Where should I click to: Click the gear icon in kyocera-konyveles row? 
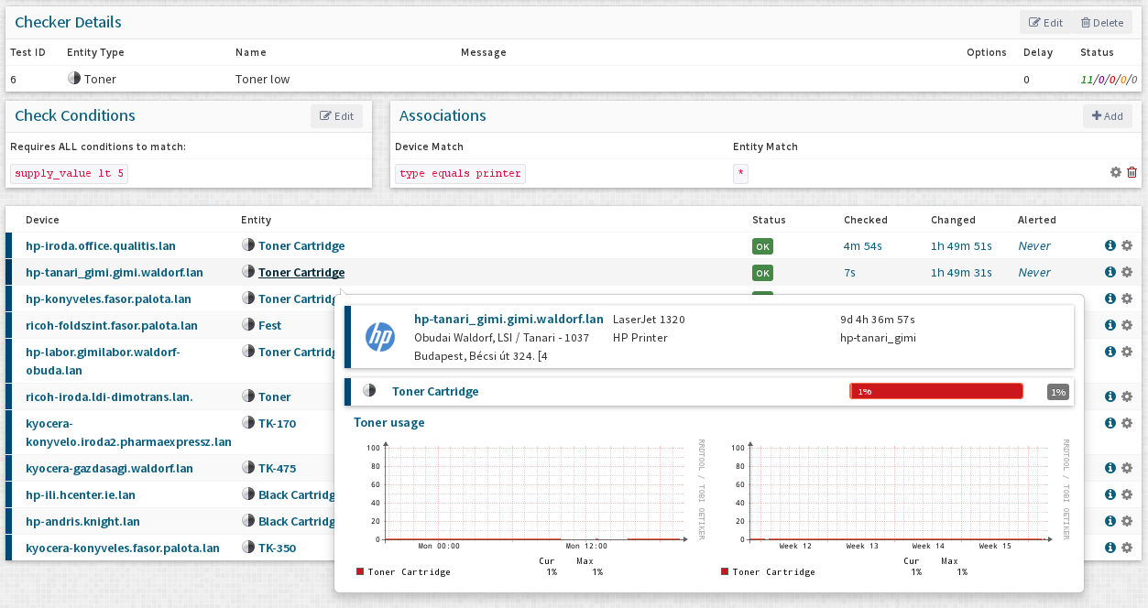[1127, 548]
